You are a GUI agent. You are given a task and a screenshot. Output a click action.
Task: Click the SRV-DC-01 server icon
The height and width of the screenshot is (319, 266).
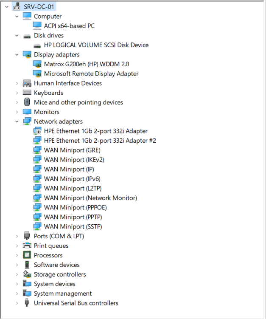[x=17, y=7]
